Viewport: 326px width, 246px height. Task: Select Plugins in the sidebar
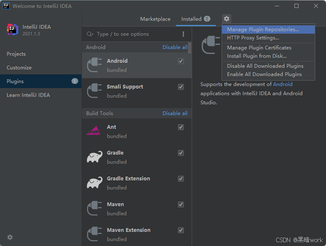(41, 81)
